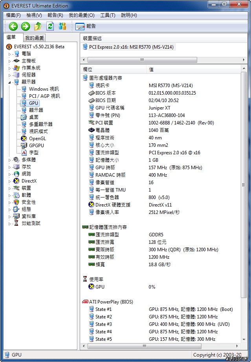Switch to the 我的最愛 tab

tap(35, 38)
